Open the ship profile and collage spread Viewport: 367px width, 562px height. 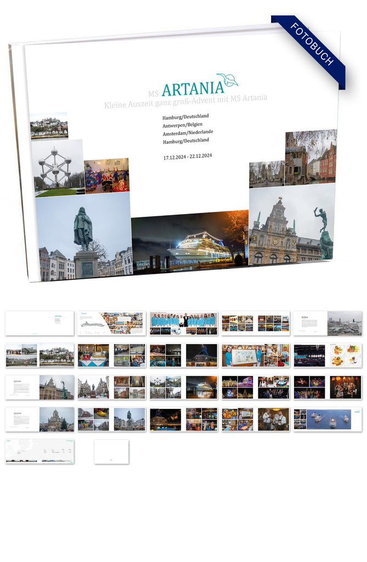click(x=111, y=323)
